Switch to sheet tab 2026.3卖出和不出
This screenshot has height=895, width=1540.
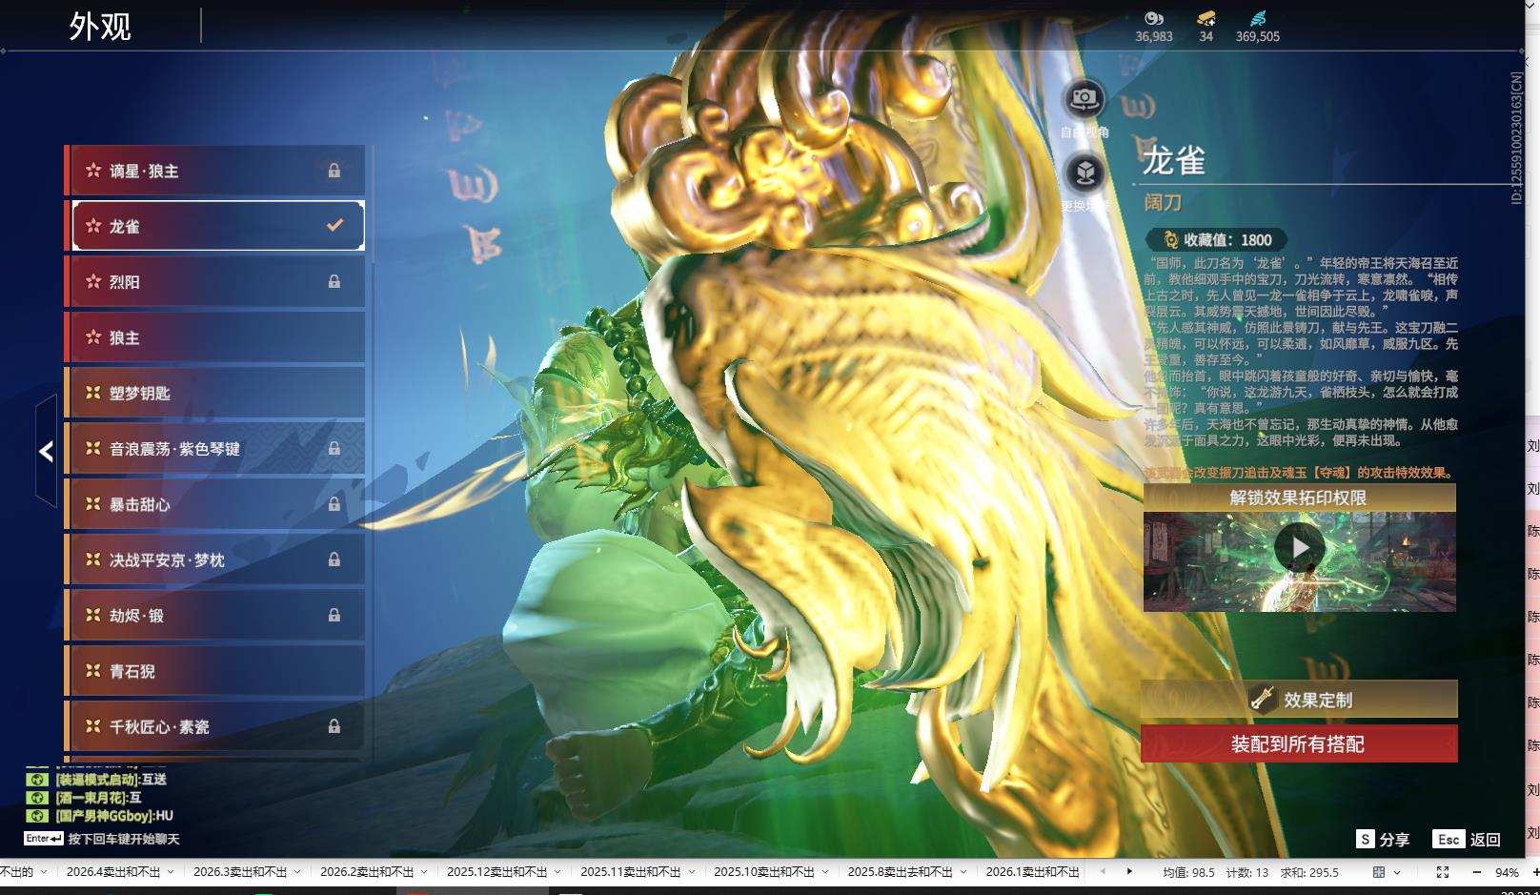click(x=240, y=872)
